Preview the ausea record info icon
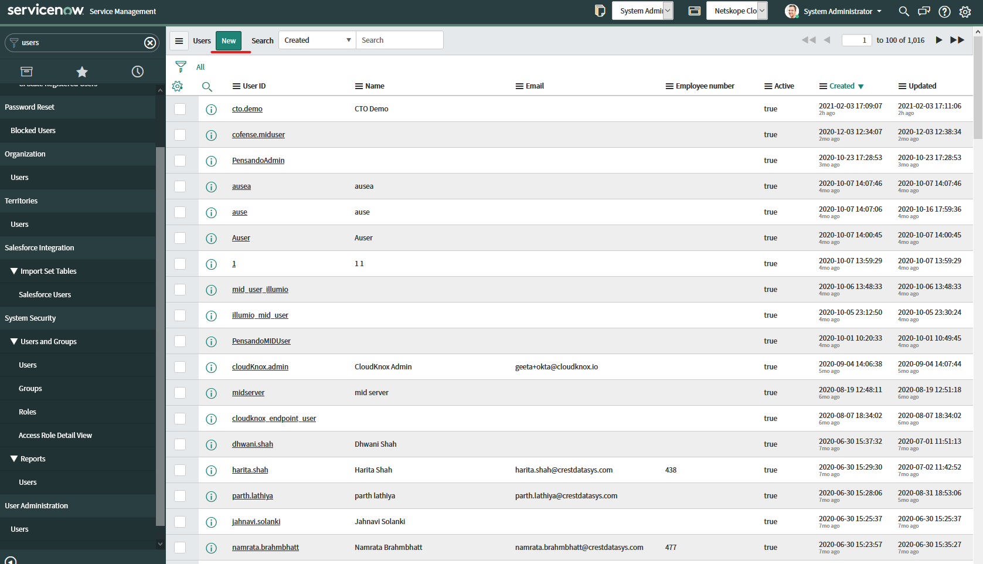The width and height of the screenshot is (983, 564). pos(212,187)
